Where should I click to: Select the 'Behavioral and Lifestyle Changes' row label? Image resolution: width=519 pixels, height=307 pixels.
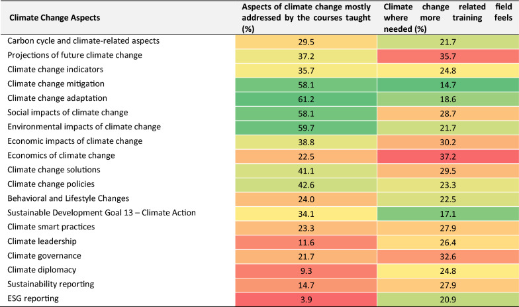pyautogui.click(x=68, y=198)
